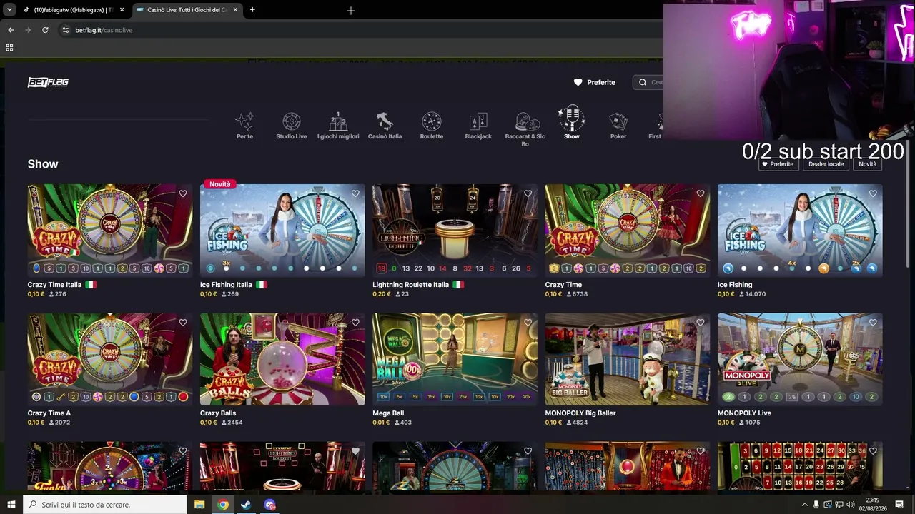Click the BetFlag logo
The image size is (915, 514).
click(48, 82)
